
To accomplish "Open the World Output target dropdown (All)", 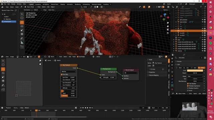I will (131, 73).
